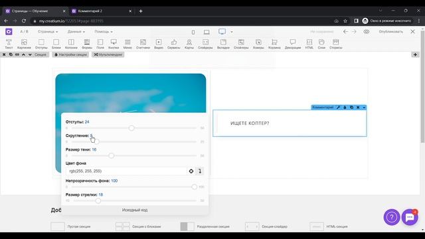Viewport: 425px width, 239px height.
Task: Open Настройки секции settings
Action: point(70,54)
